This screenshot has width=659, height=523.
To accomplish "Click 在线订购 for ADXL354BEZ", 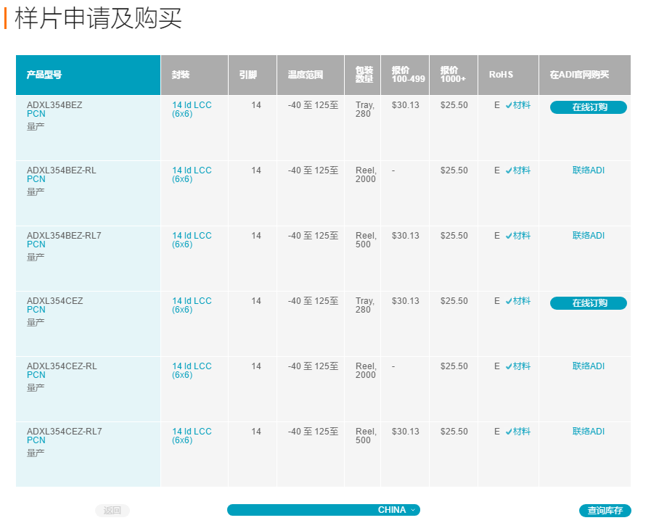I will click(589, 107).
